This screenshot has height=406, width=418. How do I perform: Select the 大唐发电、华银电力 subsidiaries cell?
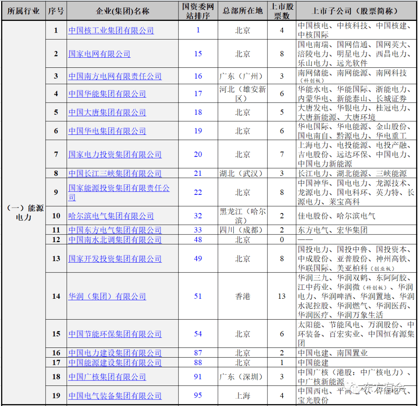(356, 112)
